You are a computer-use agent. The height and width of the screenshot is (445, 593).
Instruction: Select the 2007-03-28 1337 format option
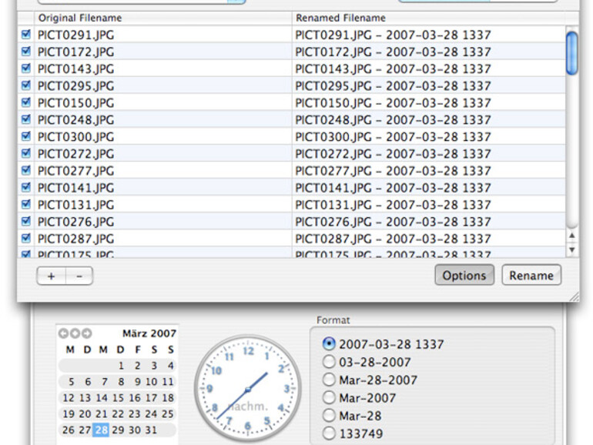click(x=329, y=343)
